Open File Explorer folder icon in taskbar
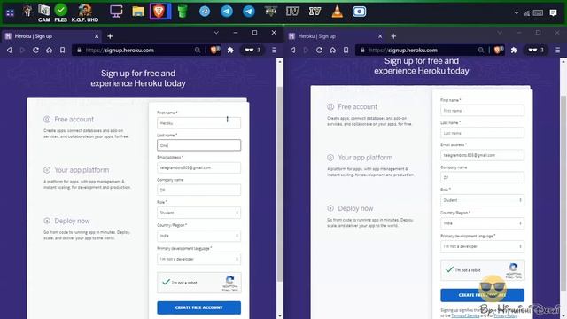 138,12
